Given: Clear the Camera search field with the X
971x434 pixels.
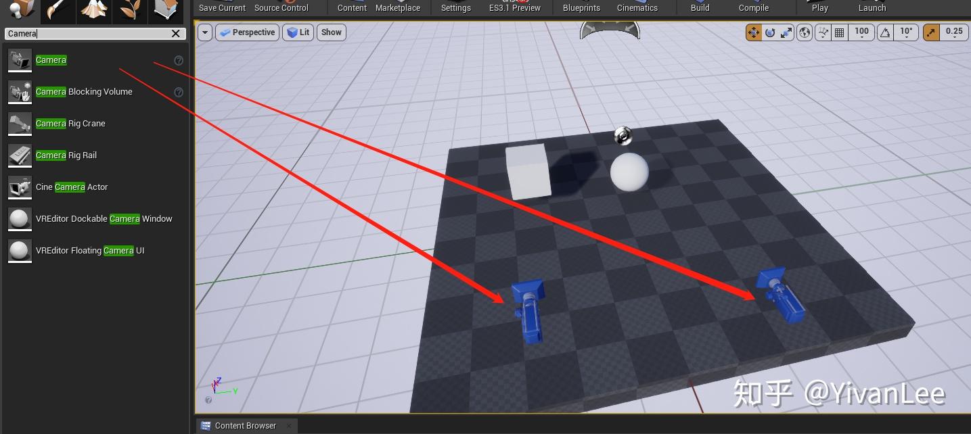Looking at the screenshot, I should coord(175,33).
